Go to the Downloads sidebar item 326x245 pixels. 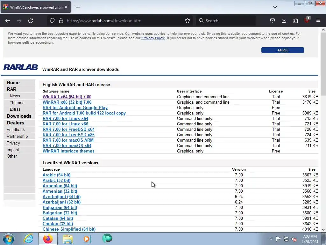point(19,116)
